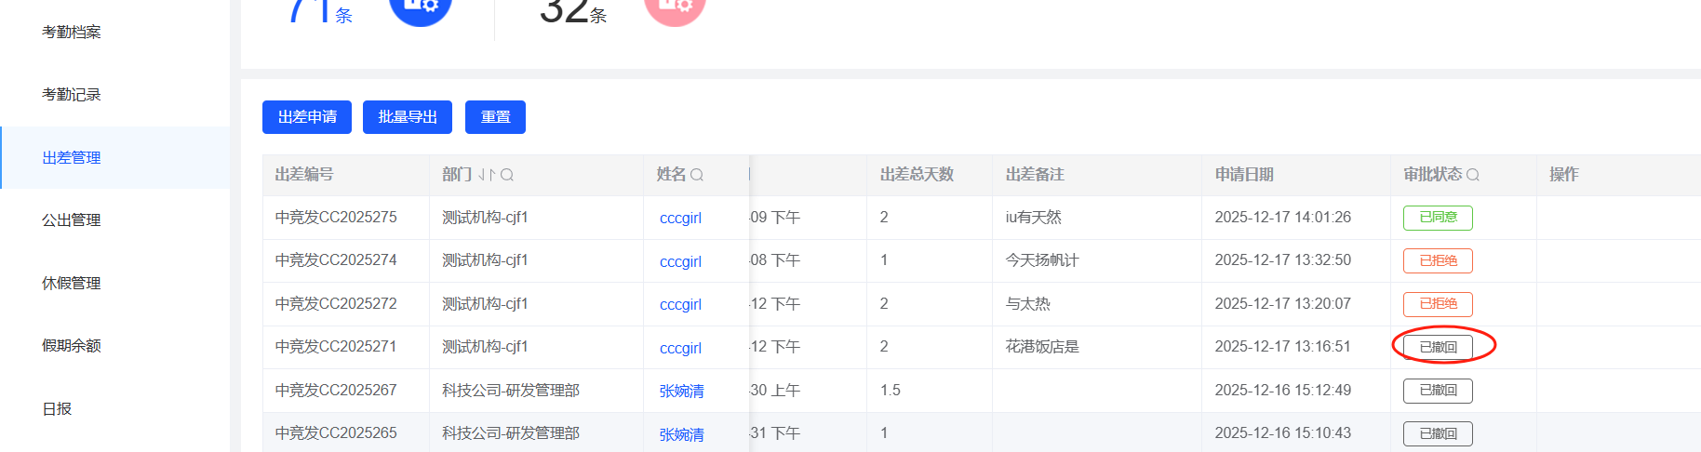This screenshot has height=452, width=1701.
Task: Click the 操作 column header
Action: pos(1564,174)
